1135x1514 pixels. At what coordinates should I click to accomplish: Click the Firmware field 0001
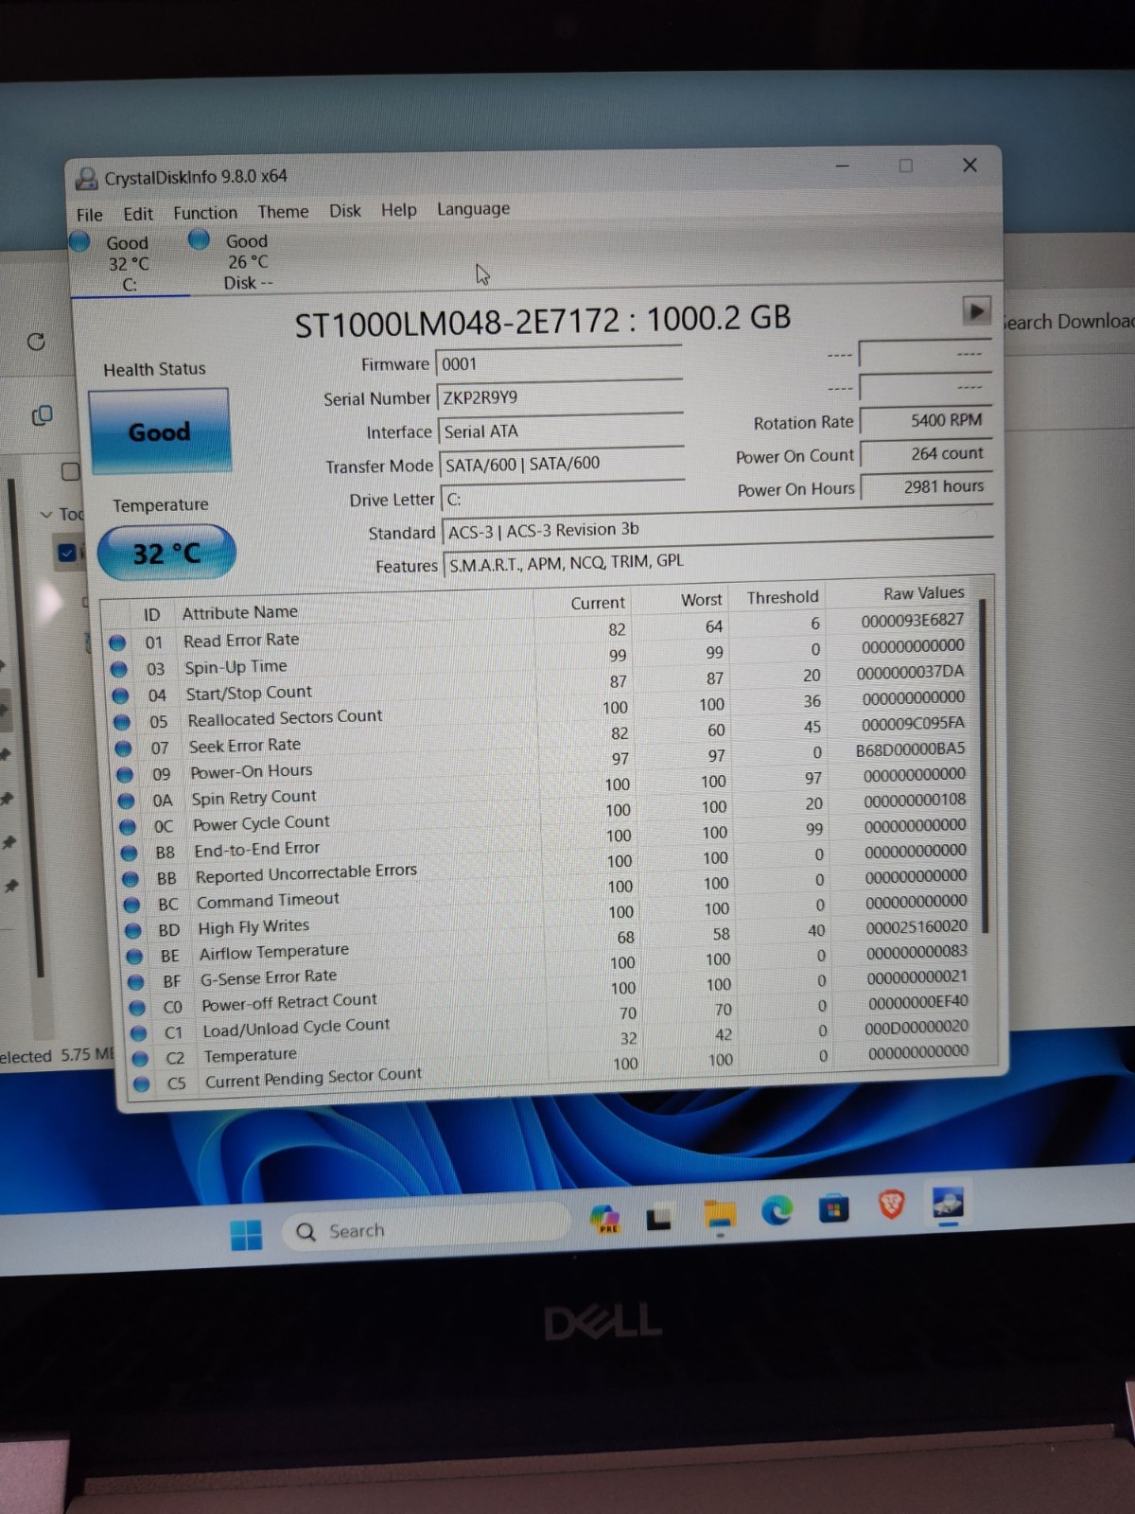point(559,363)
